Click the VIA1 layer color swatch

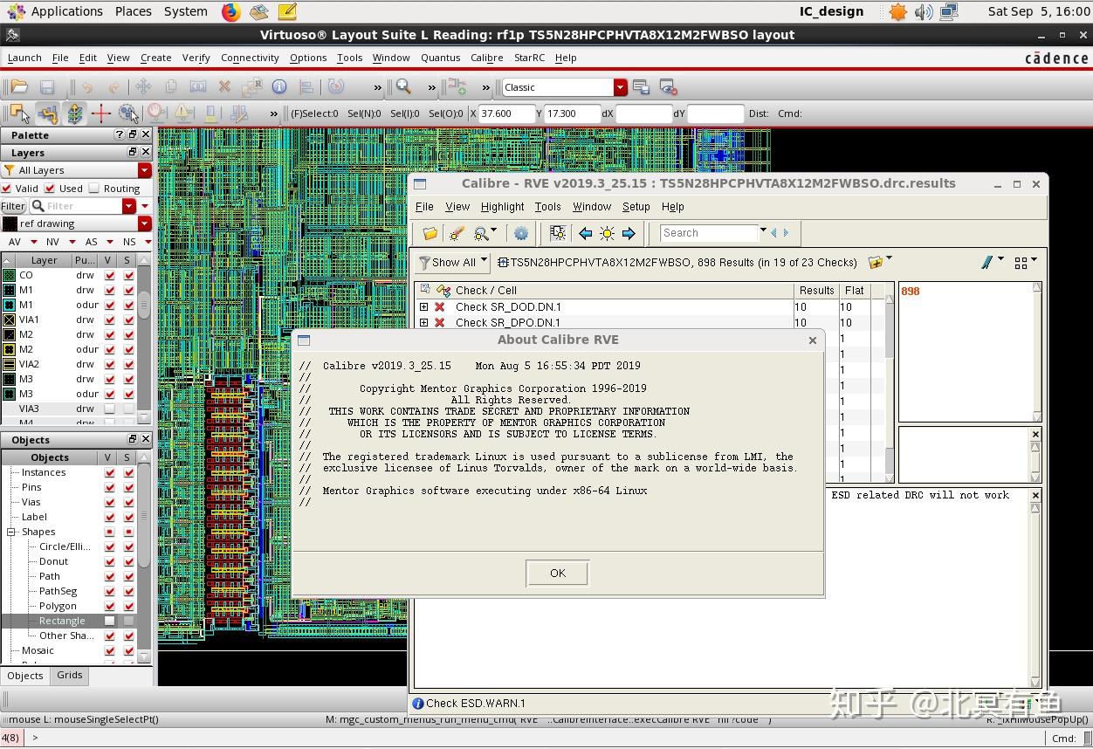(x=9, y=320)
